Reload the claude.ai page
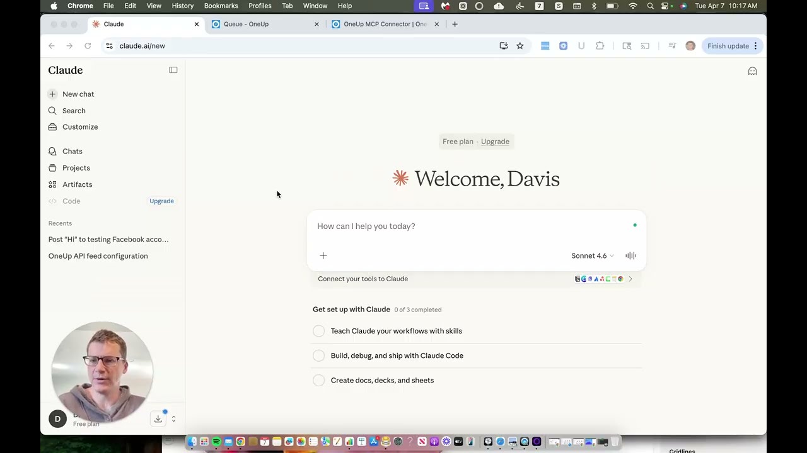 (88, 46)
